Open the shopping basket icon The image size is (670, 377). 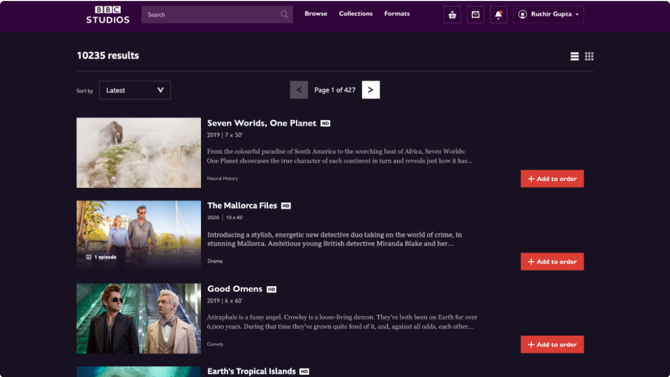click(x=452, y=15)
